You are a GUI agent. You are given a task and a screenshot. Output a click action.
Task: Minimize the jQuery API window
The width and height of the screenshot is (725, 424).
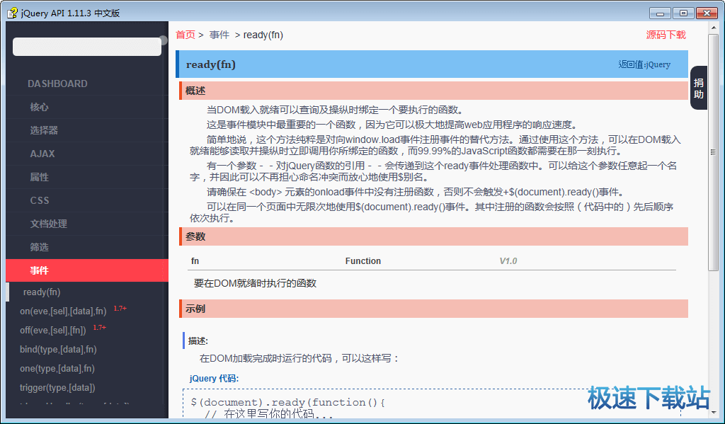click(660, 13)
